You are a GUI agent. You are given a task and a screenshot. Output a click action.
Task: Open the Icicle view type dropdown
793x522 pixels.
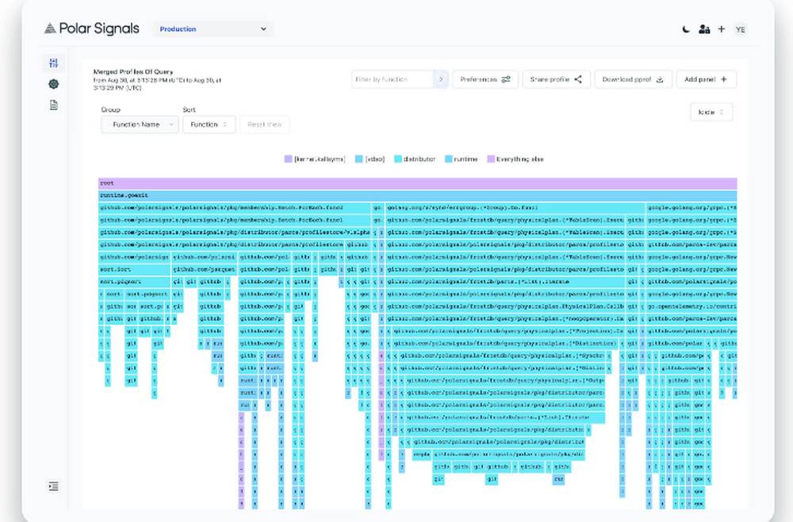click(711, 112)
